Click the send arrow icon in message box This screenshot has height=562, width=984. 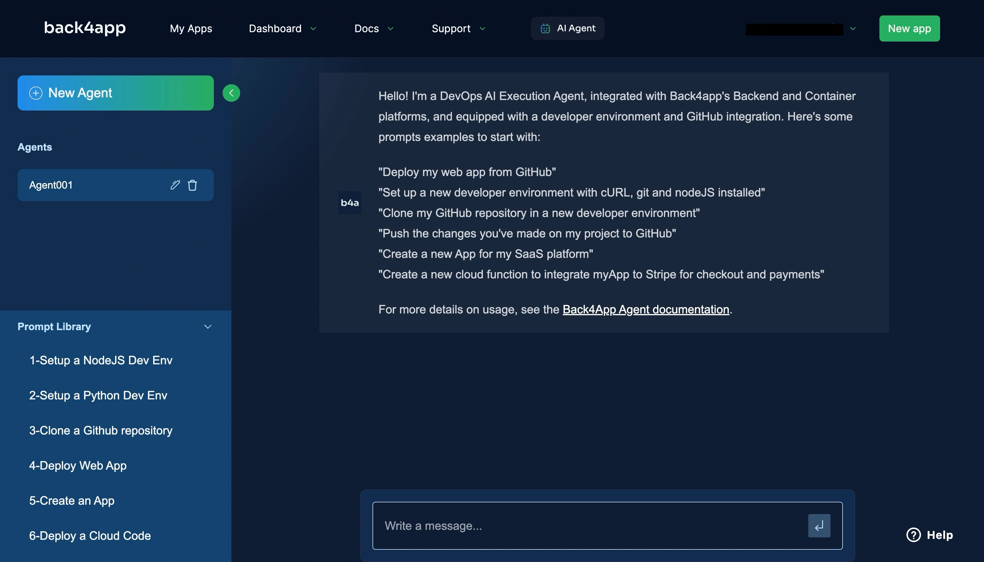tap(819, 525)
